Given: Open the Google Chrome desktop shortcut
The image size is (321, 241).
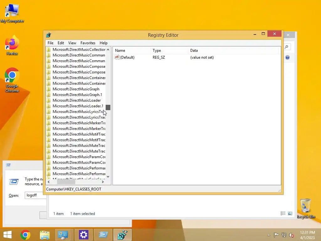Looking at the screenshot, I should point(12,80).
